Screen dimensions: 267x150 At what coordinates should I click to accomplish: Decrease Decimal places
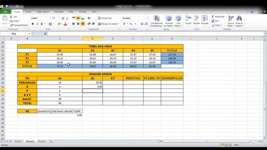146,24
